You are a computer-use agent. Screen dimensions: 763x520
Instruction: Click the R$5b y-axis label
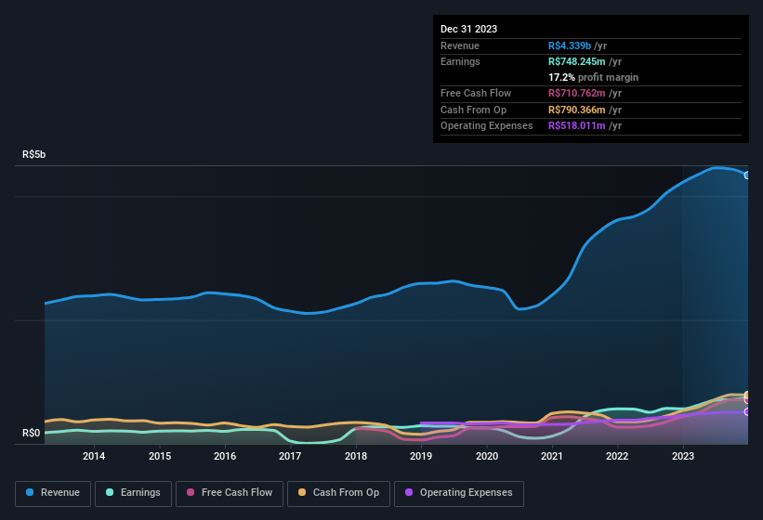point(33,154)
